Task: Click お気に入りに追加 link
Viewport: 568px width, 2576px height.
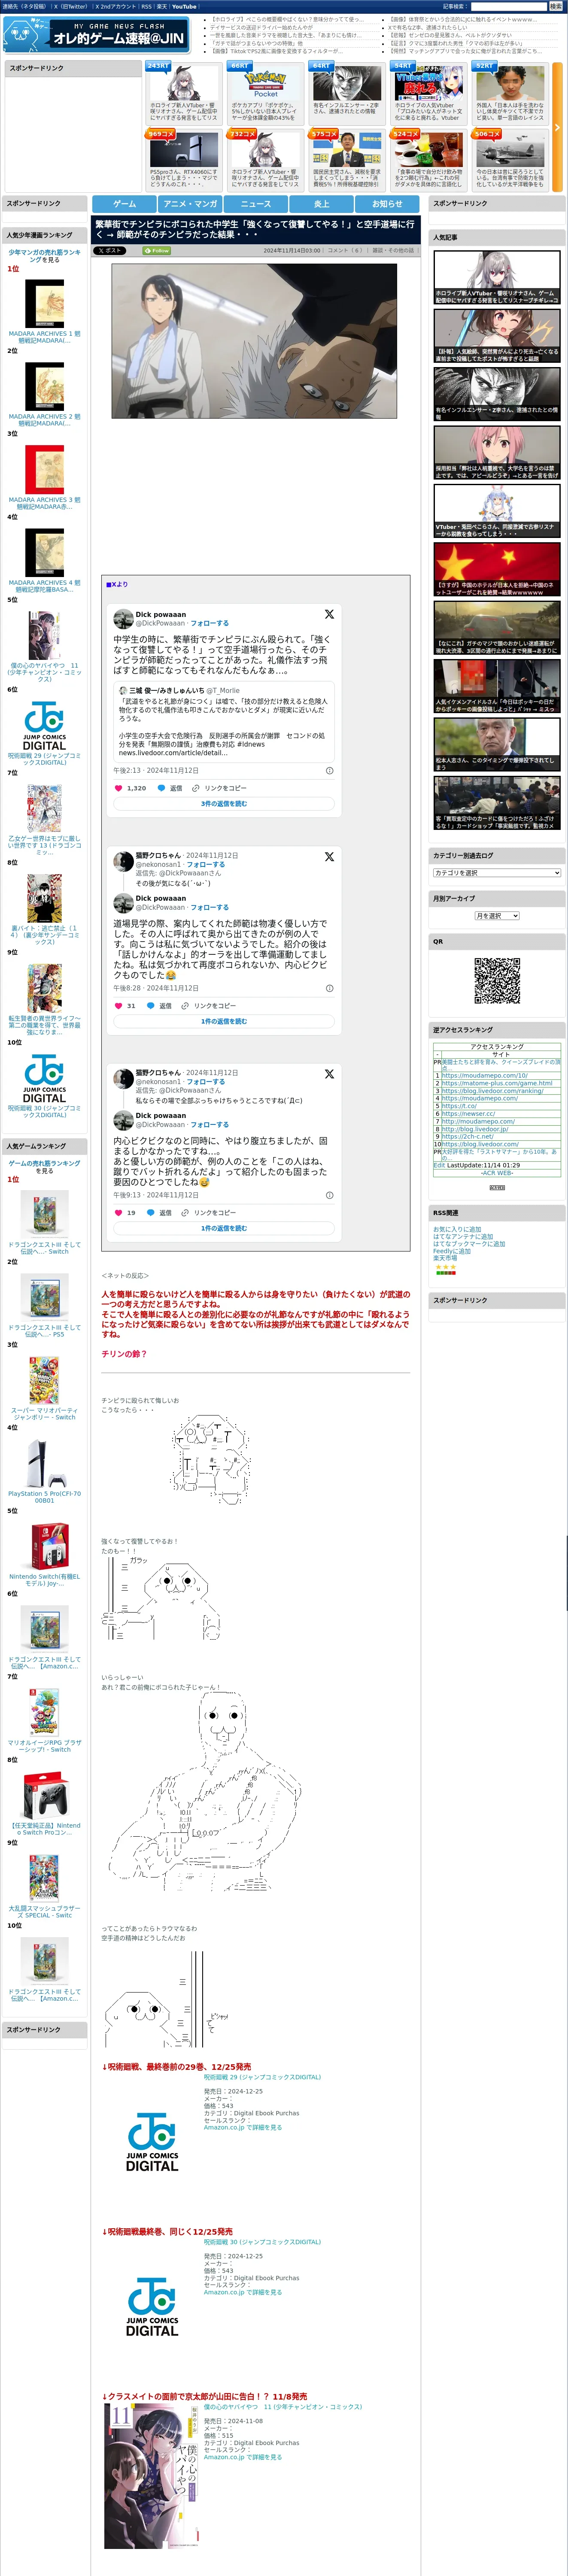Action: [457, 1230]
